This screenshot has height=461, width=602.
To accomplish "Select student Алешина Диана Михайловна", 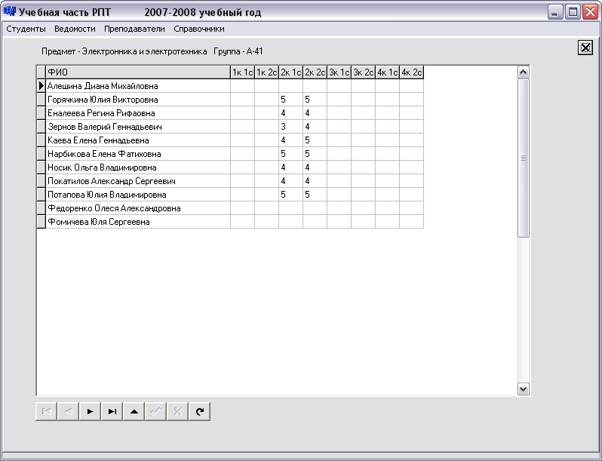I will pyautogui.click(x=138, y=86).
